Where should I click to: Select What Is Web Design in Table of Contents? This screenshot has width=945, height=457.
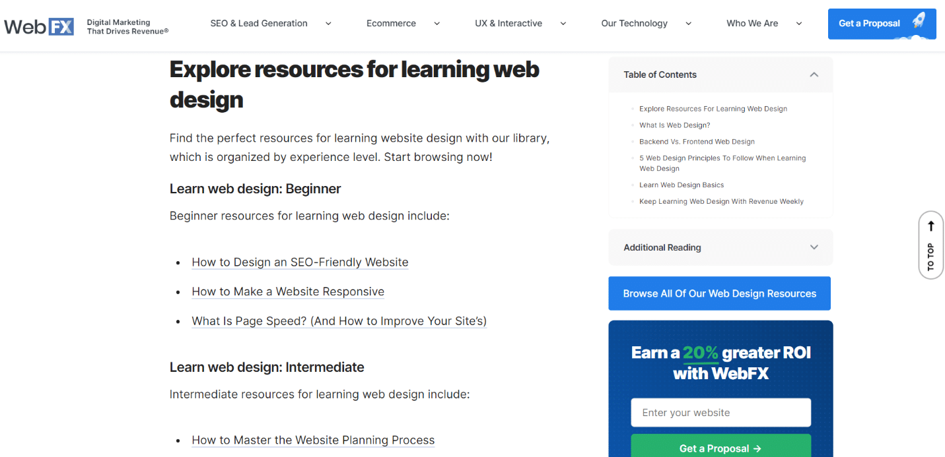coord(674,125)
